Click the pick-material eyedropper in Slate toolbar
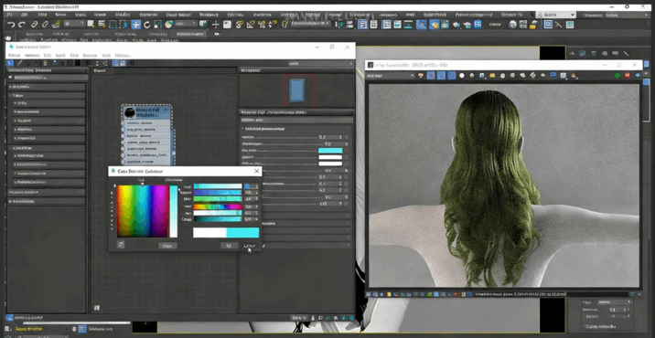The image size is (655, 338). [x=19, y=63]
